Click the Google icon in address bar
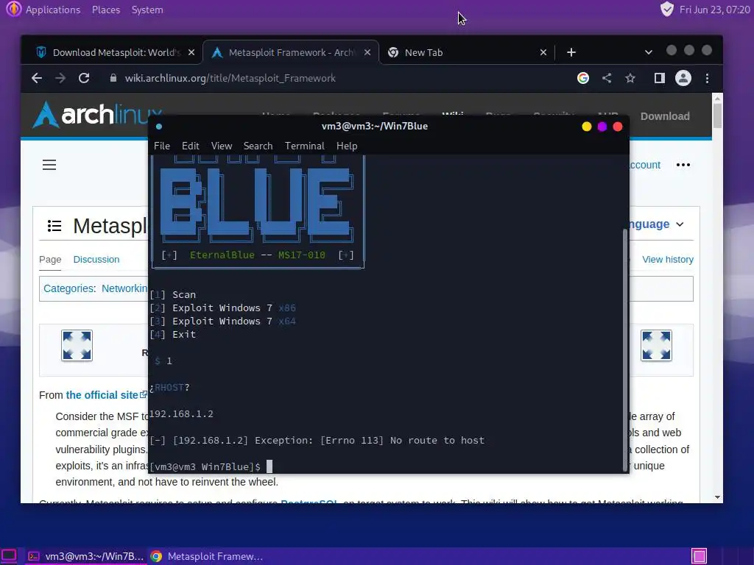 tap(583, 78)
